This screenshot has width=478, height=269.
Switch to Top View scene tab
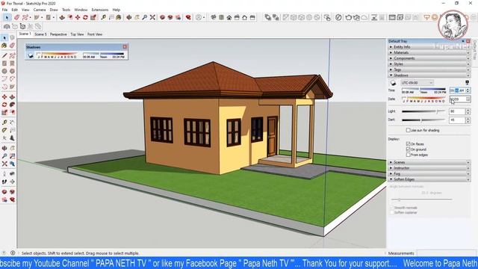(x=77, y=34)
